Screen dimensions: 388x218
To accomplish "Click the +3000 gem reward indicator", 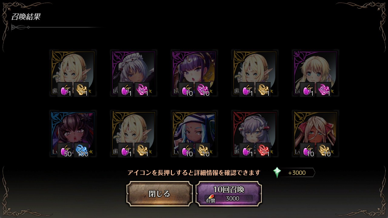I will coord(297,173).
